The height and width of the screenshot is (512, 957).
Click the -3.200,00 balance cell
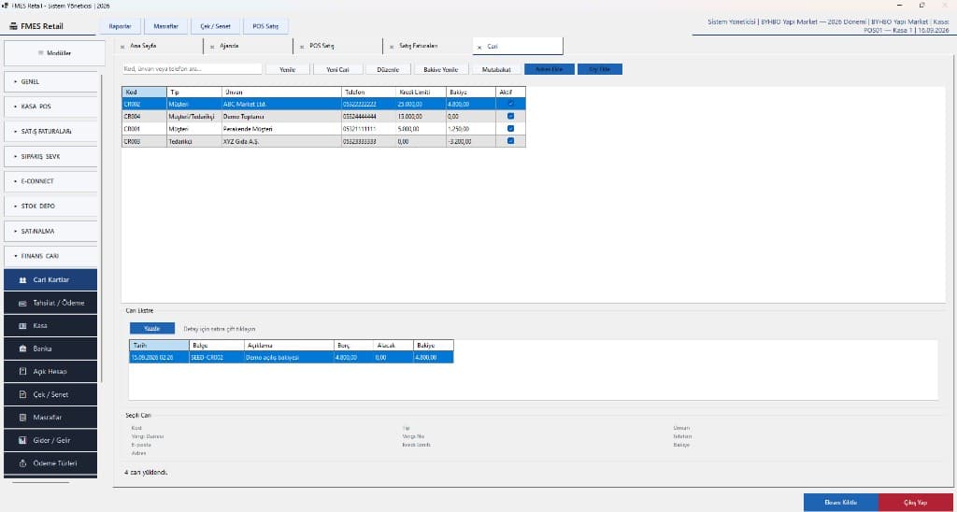[x=471, y=141]
